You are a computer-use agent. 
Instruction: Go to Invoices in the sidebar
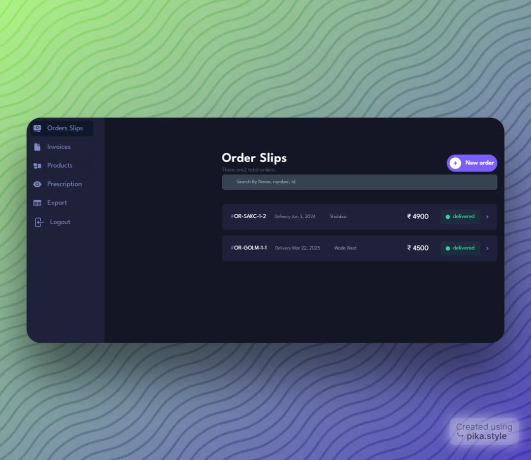tap(59, 147)
